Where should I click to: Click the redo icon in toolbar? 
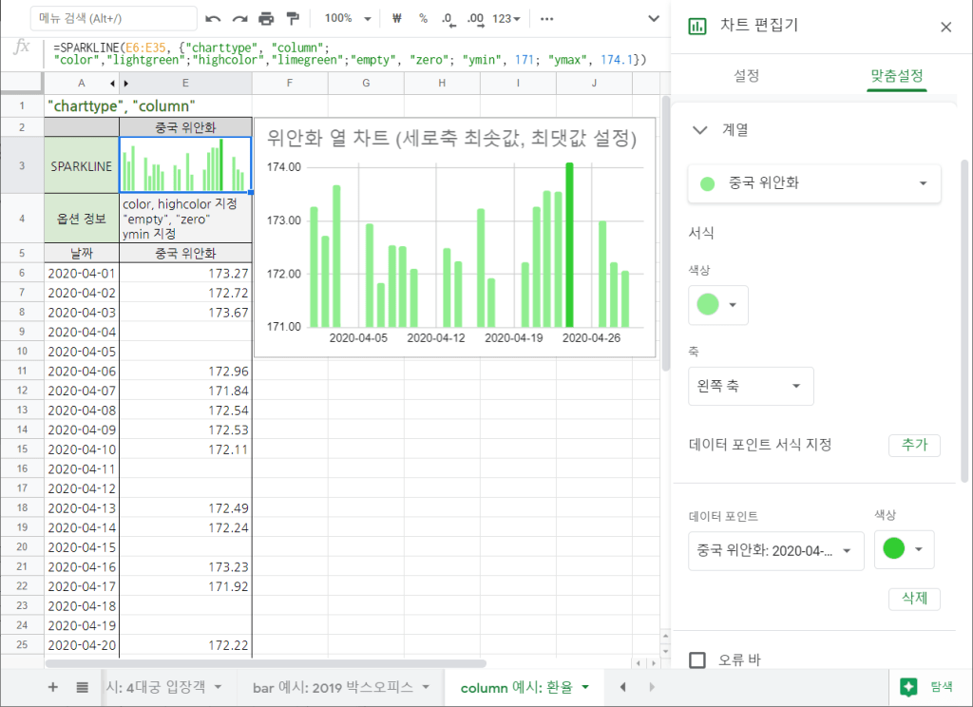click(239, 19)
